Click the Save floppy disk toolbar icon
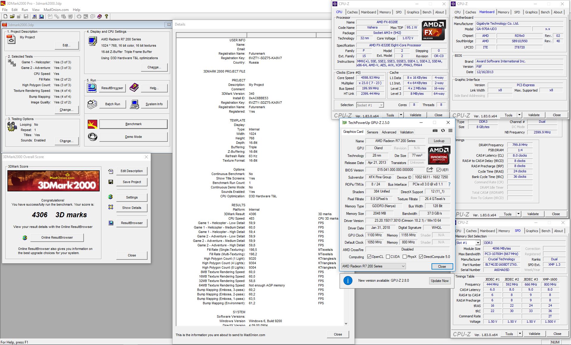 pyautogui.click(x=26, y=16)
